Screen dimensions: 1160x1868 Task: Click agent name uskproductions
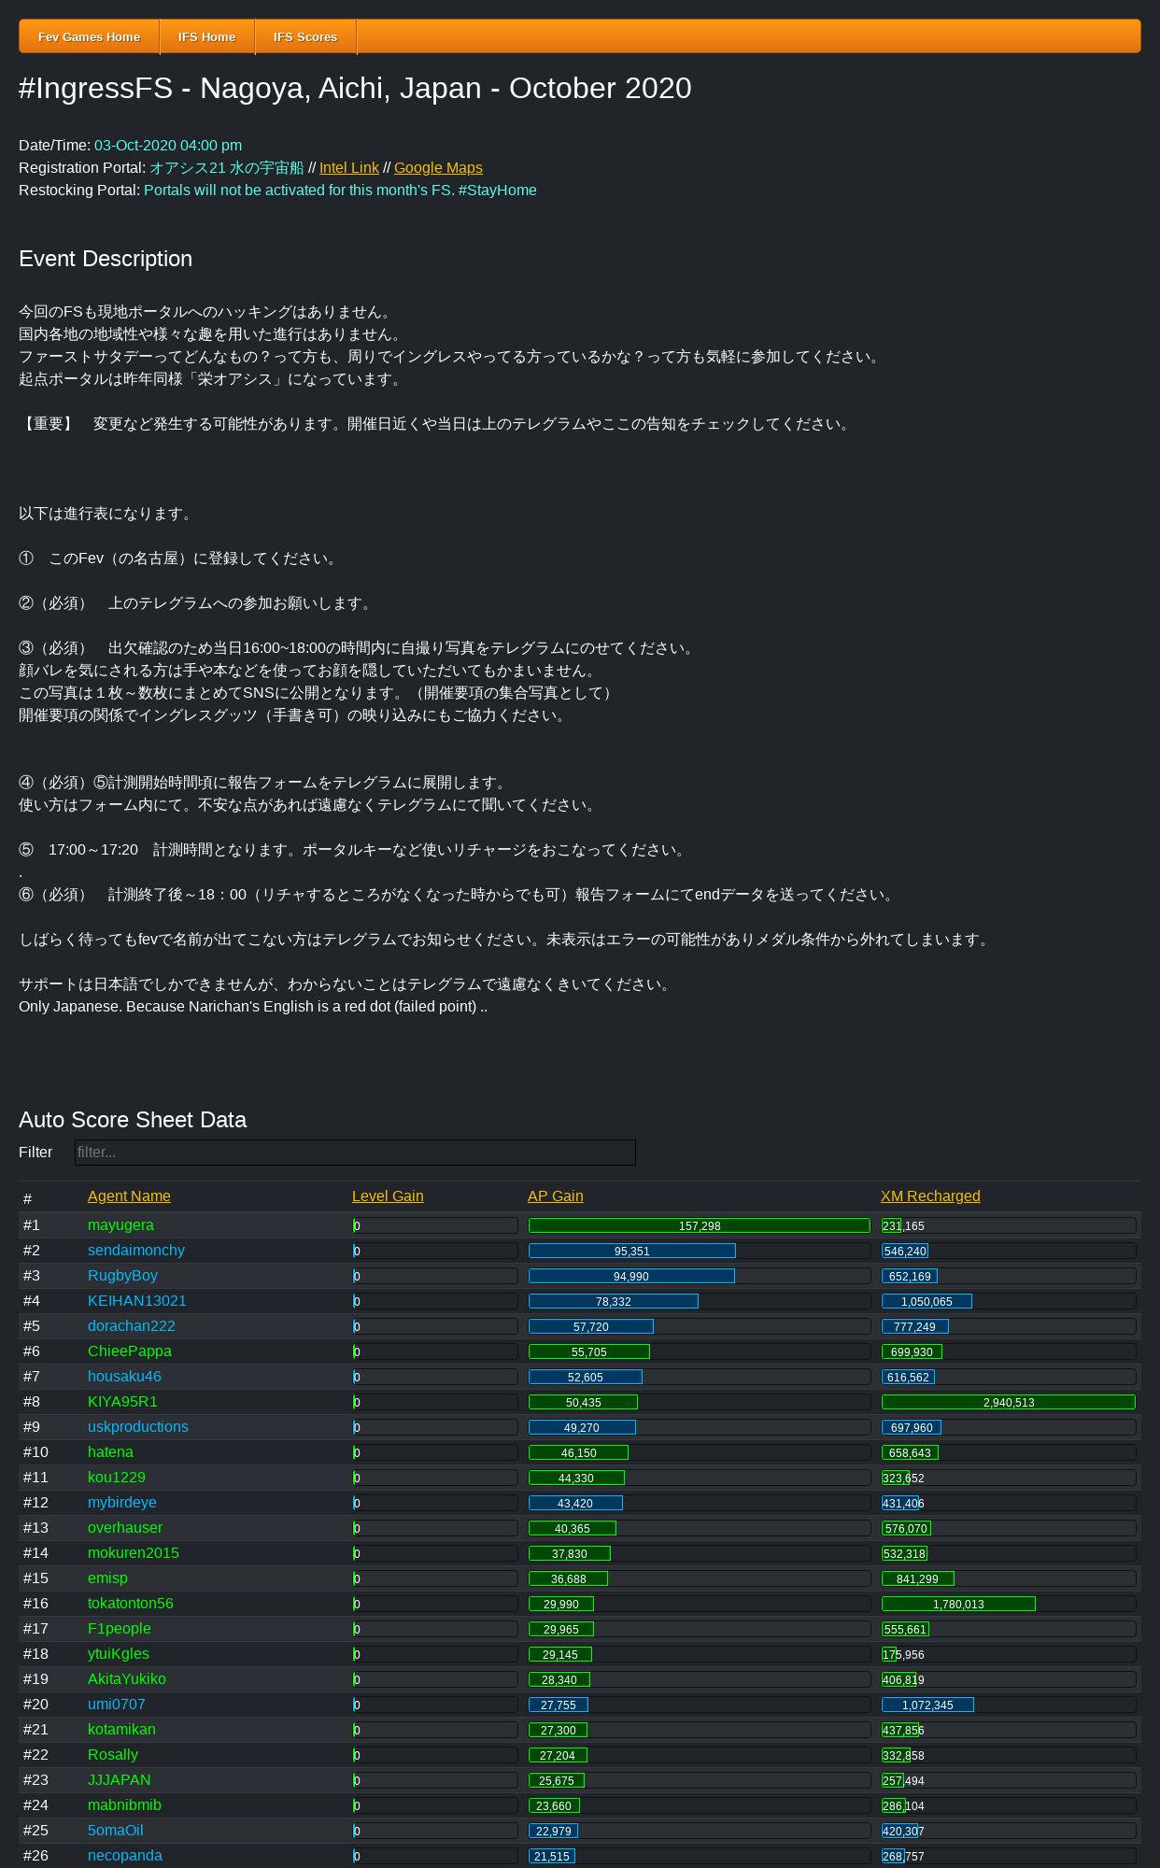[x=138, y=1427]
